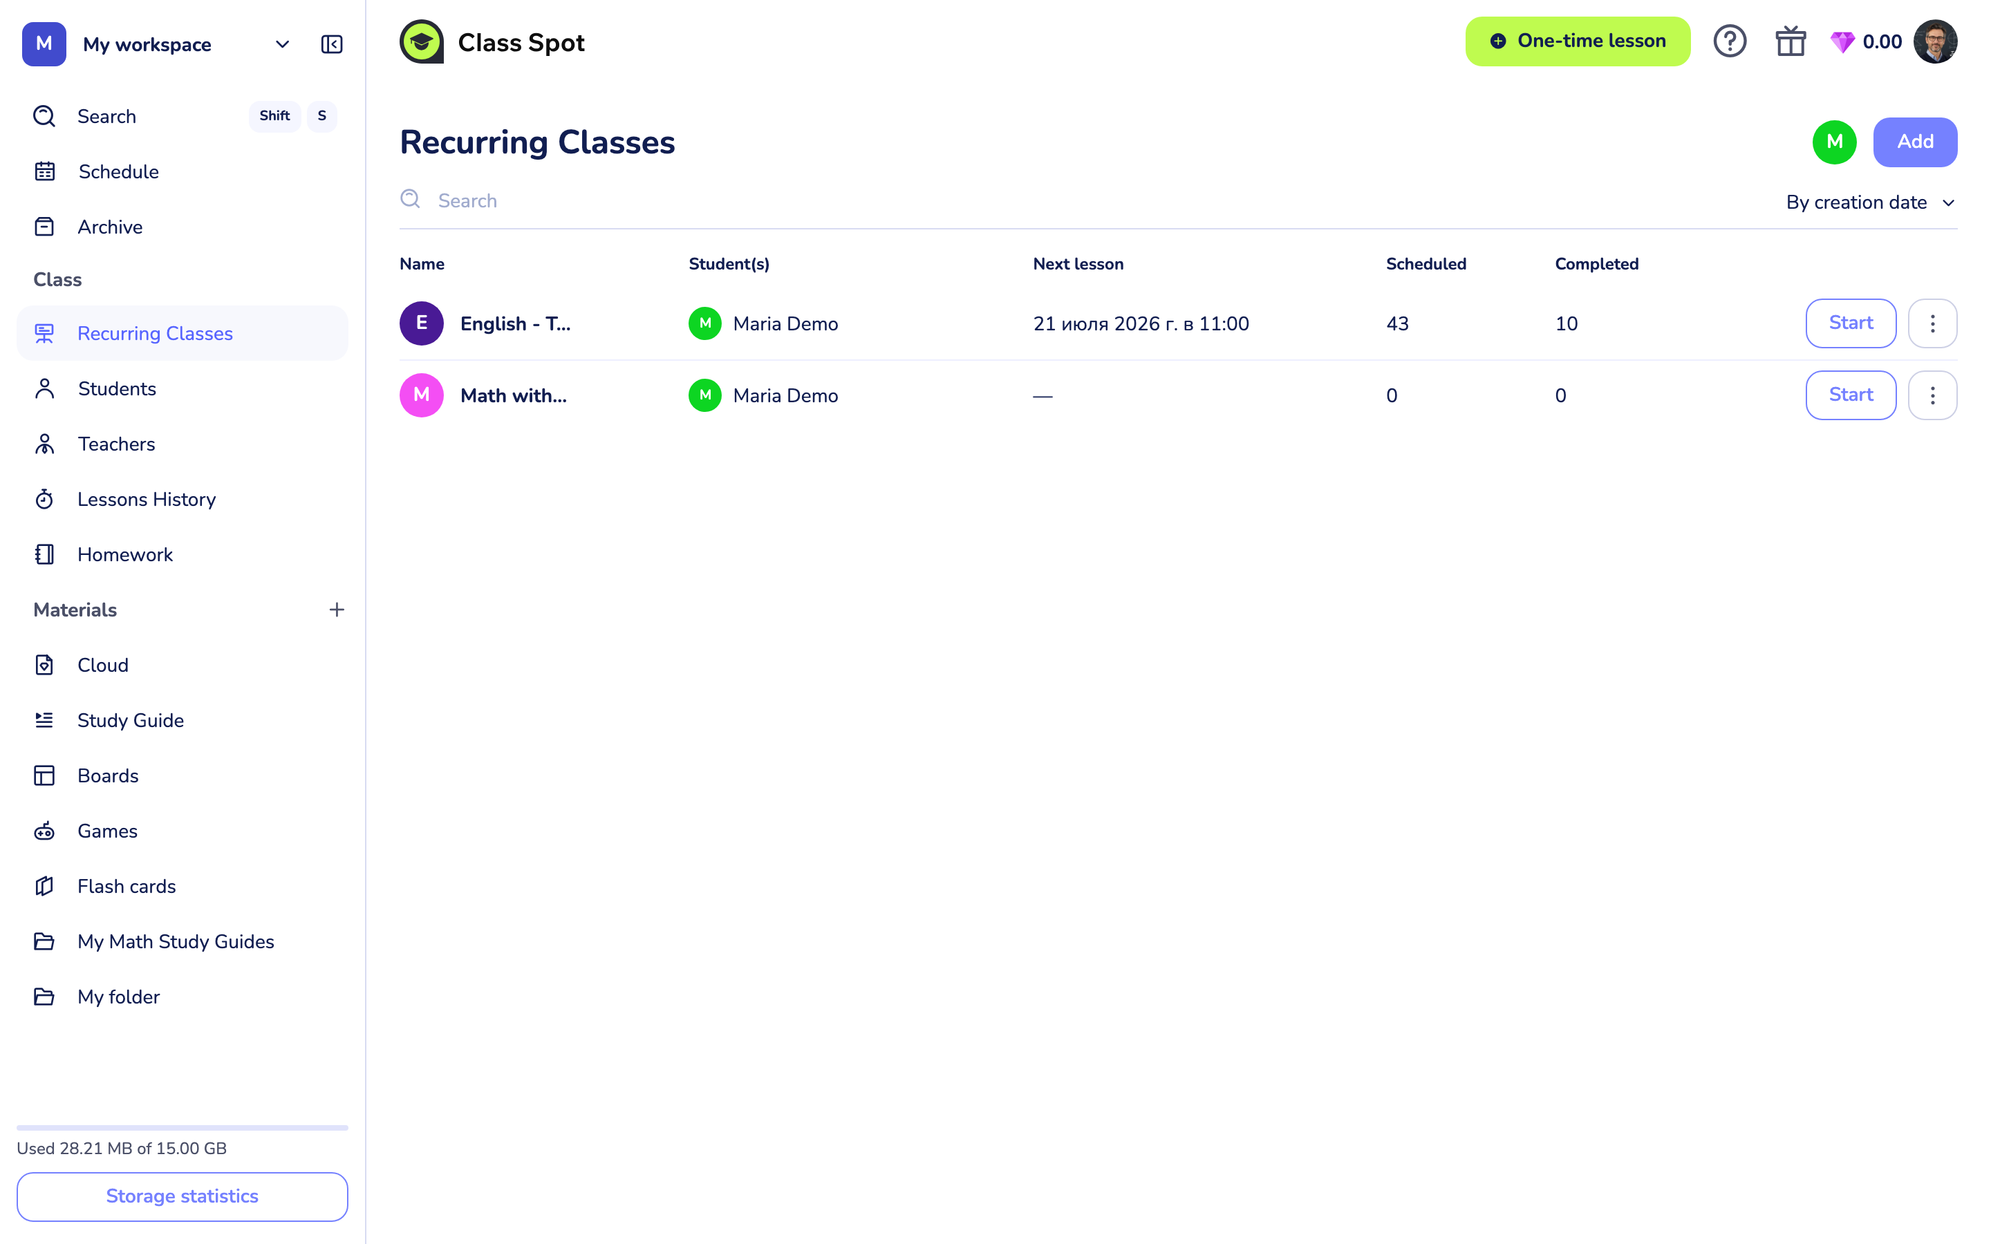Screen dimensions: 1991x1244
Task: Collapse the sidebar panel icon
Action: tap(332, 44)
